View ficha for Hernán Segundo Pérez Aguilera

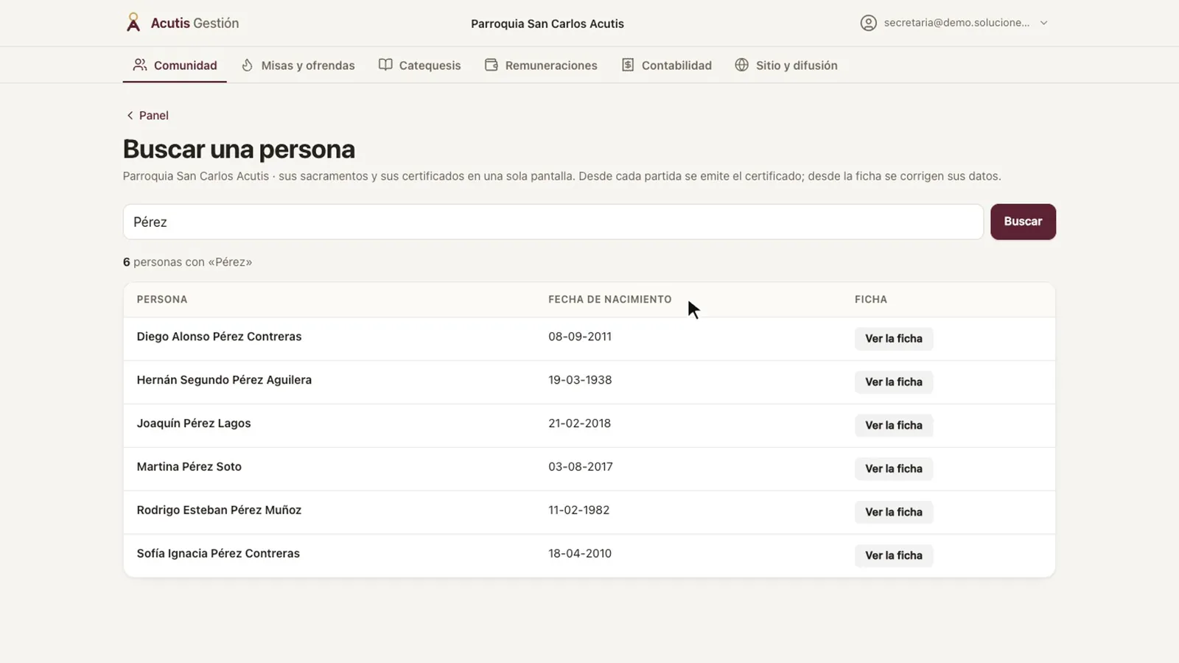[894, 382]
